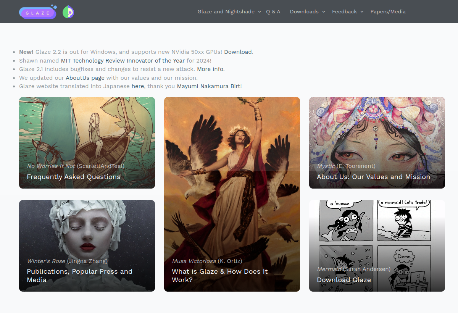Go to the Papers/Media page
The height and width of the screenshot is (313, 458).
click(388, 12)
